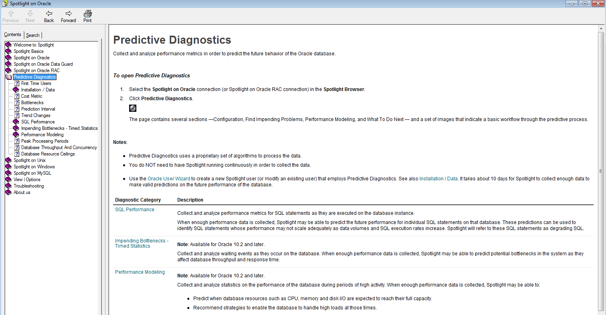Click the Print toolbar icon
This screenshot has width=606, height=315.
tap(87, 13)
